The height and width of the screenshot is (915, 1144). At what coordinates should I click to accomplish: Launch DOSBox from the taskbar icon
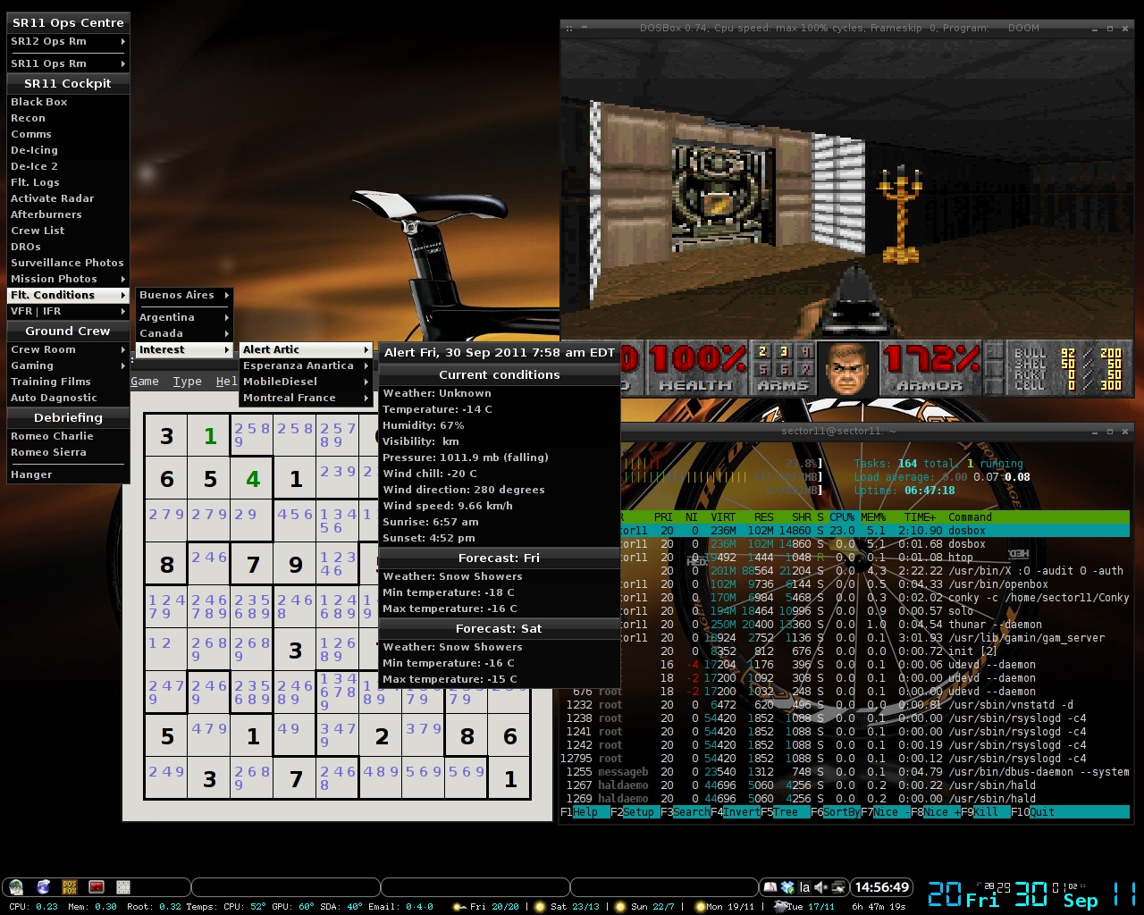[x=70, y=887]
